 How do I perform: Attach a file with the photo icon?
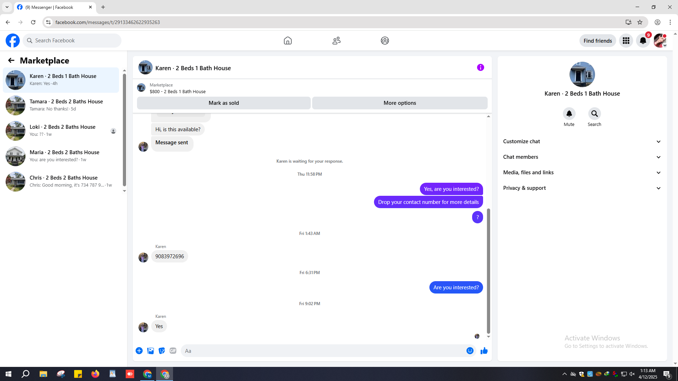click(150, 351)
